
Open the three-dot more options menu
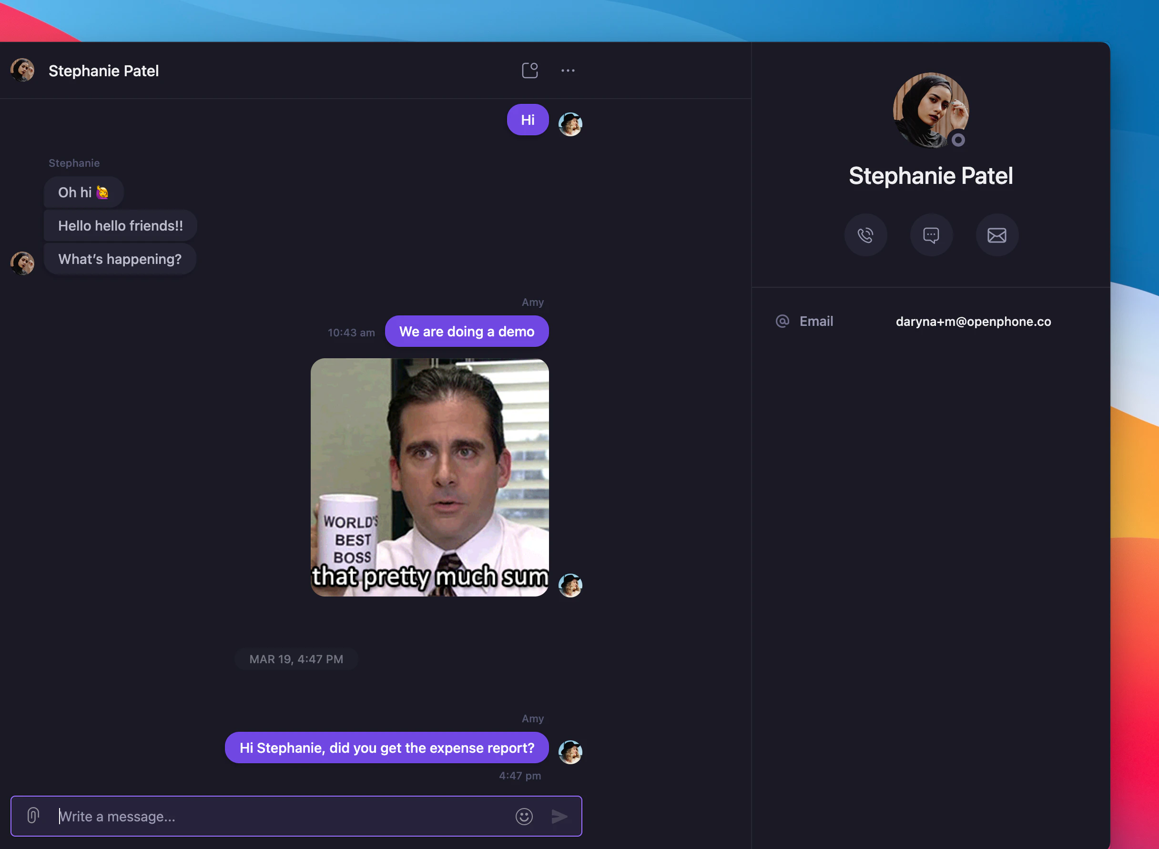pyautogui.click(x=568, y=71)
